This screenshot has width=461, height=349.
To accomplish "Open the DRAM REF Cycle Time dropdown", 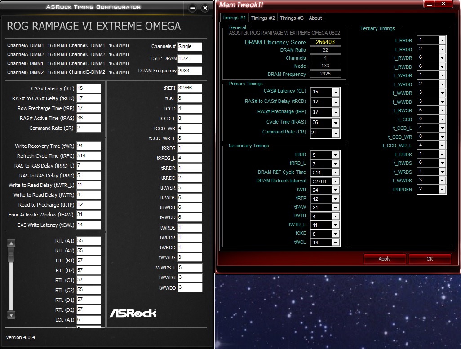I will [x=336, y=172].
